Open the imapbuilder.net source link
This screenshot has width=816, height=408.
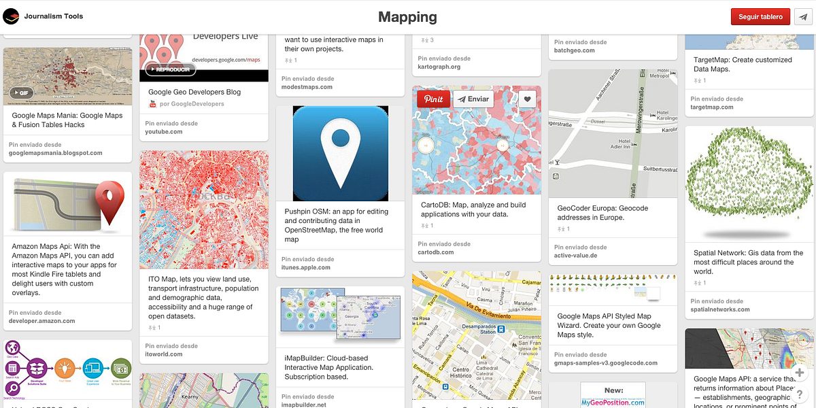click(x=304, y=405)
